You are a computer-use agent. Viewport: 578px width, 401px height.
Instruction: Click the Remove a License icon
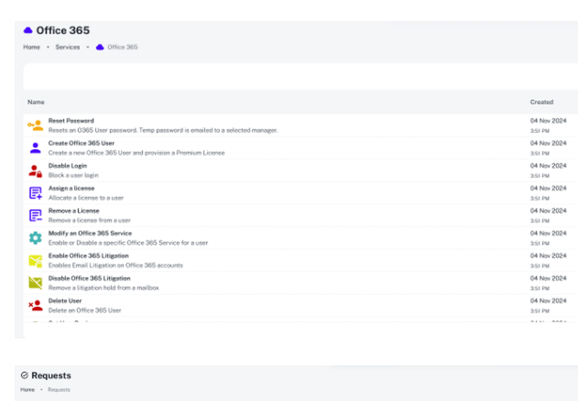pos(35,216)
